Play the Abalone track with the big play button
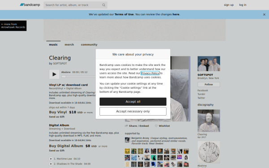 pos(54,74)
